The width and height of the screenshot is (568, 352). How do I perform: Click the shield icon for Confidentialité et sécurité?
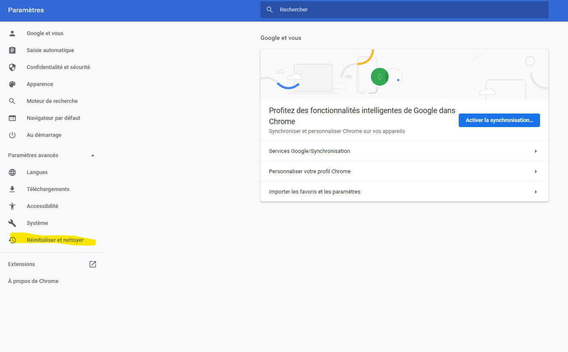(x=12, y=67)
